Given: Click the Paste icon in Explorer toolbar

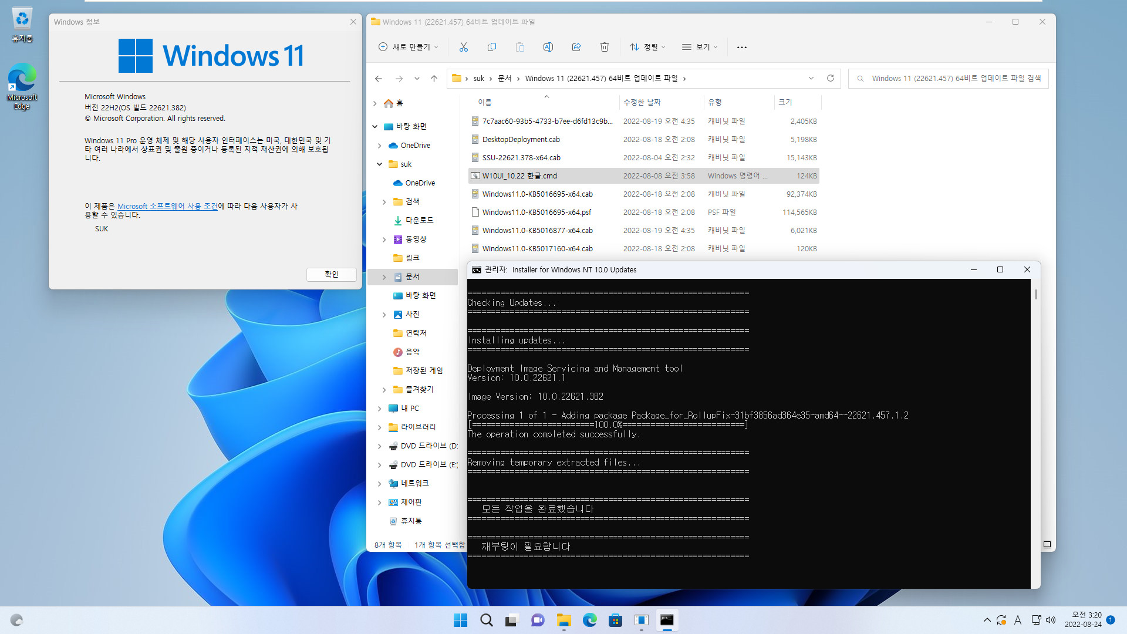Looking at the screenshot, I should pyautogui.click(x=520, y=47).
